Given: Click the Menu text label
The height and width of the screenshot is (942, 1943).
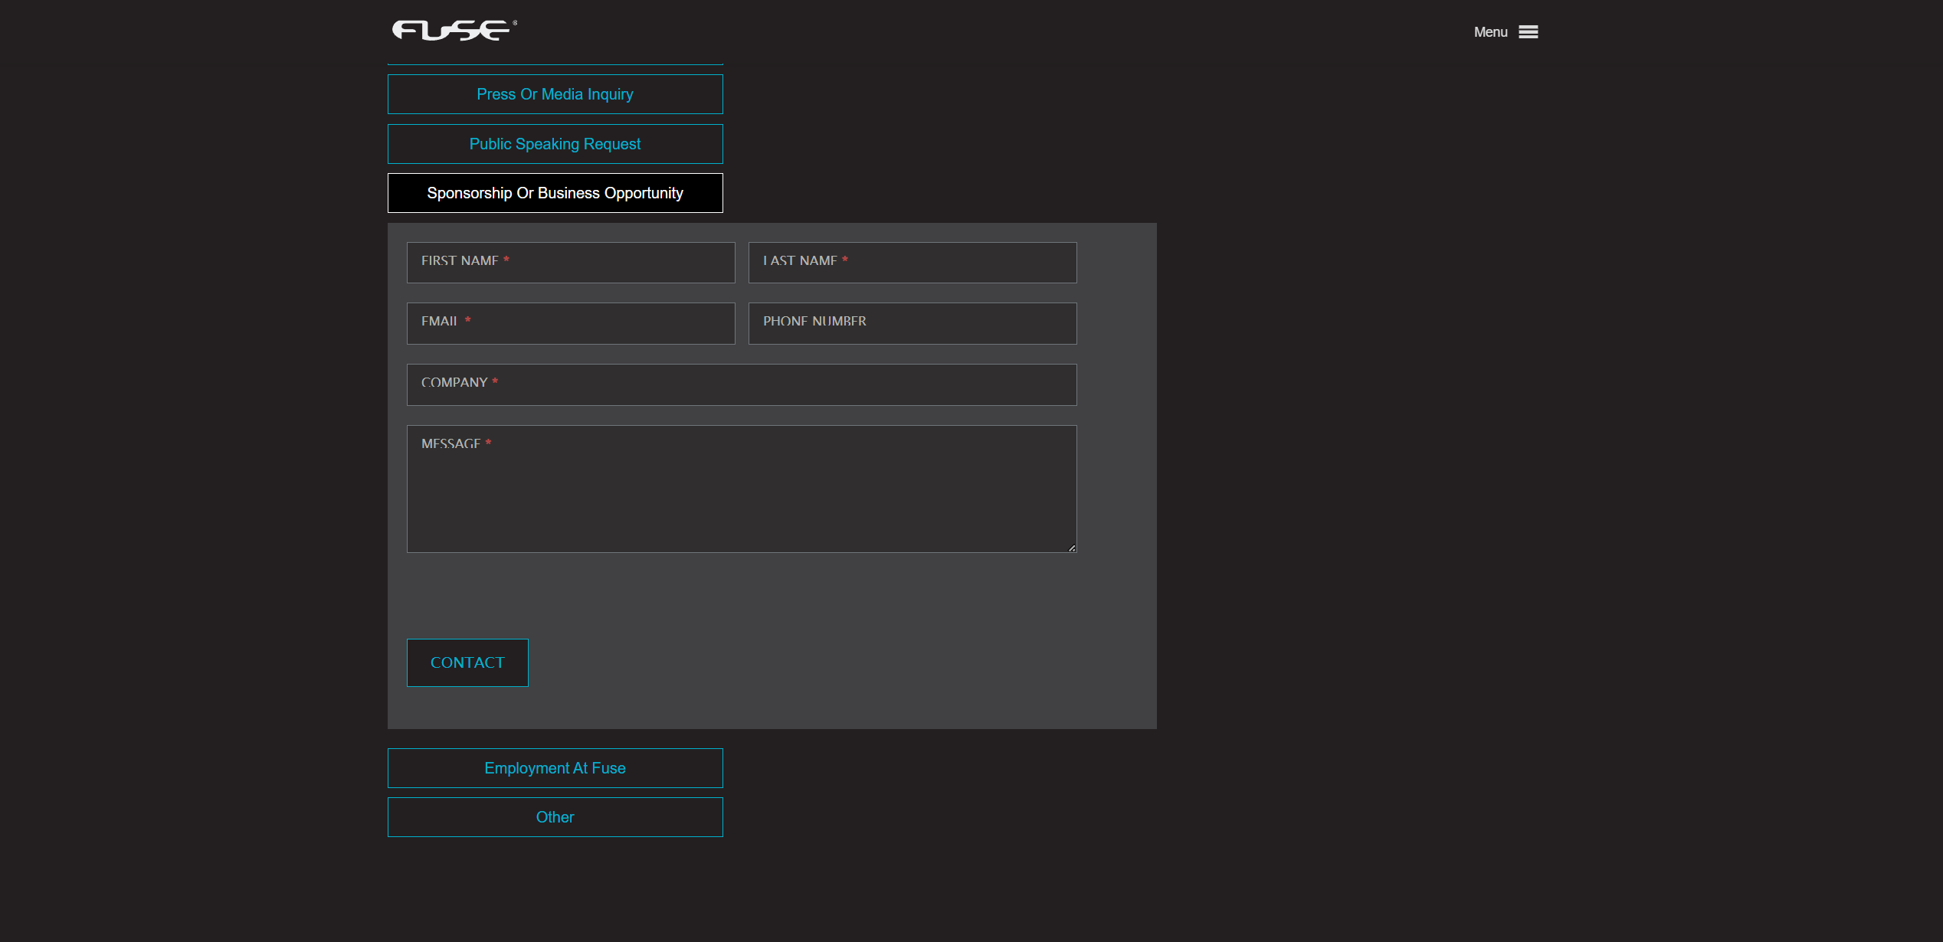Looking at the screenshot, I should click(1490, 32).
